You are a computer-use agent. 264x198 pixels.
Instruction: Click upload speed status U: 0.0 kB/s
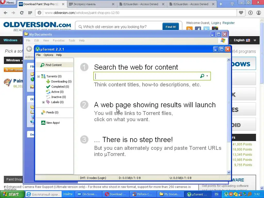[x=180, y=178]
